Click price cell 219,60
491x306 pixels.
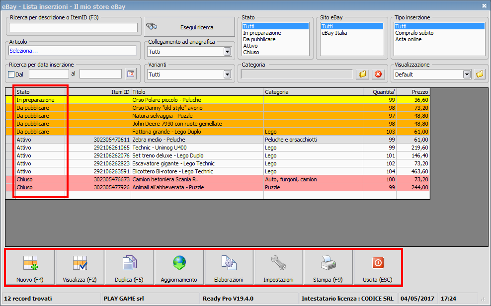click(x=413, y=148)
